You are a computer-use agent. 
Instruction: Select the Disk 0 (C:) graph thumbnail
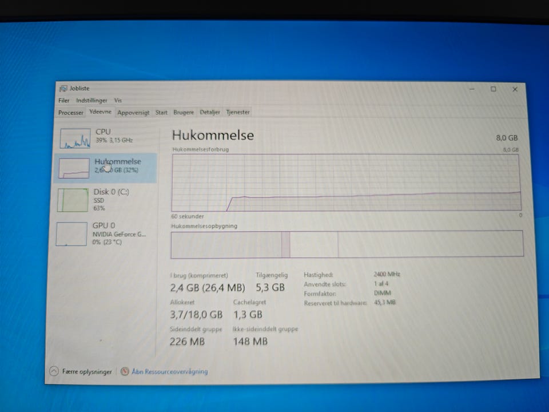pos(73,200)
